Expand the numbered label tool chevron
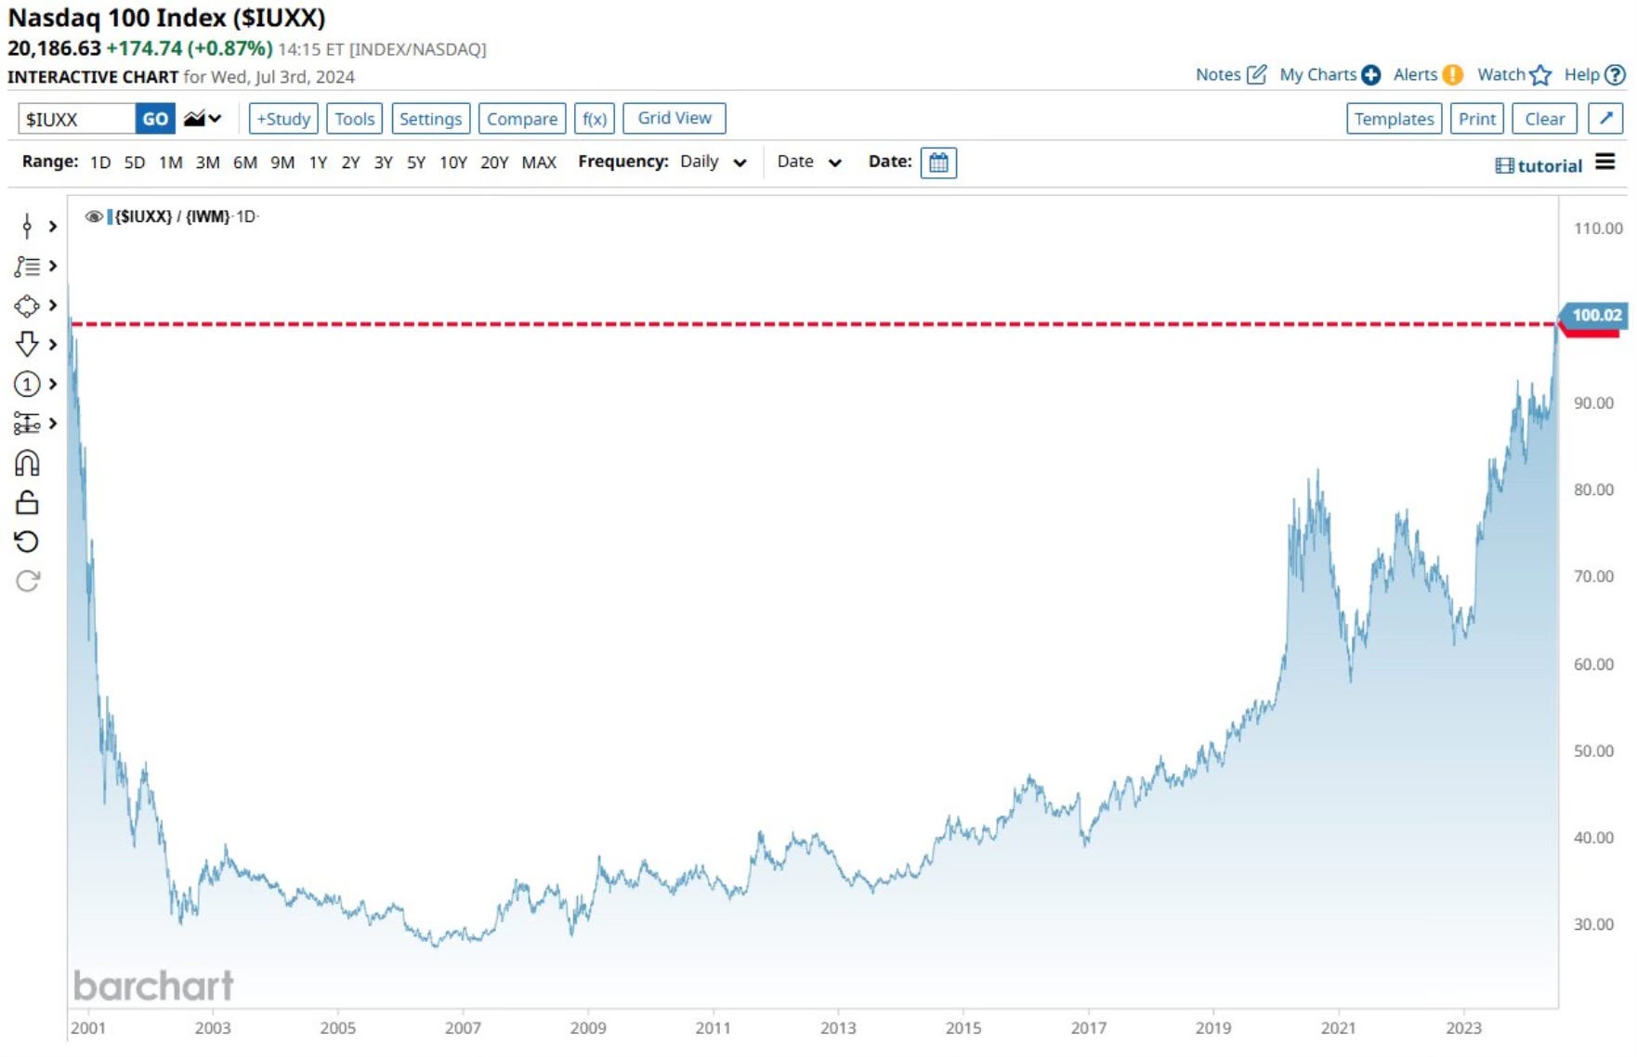 point(53,384)
